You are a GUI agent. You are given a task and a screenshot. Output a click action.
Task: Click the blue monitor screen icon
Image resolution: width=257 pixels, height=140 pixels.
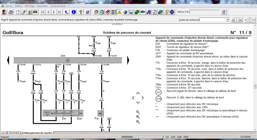(131, 12)
